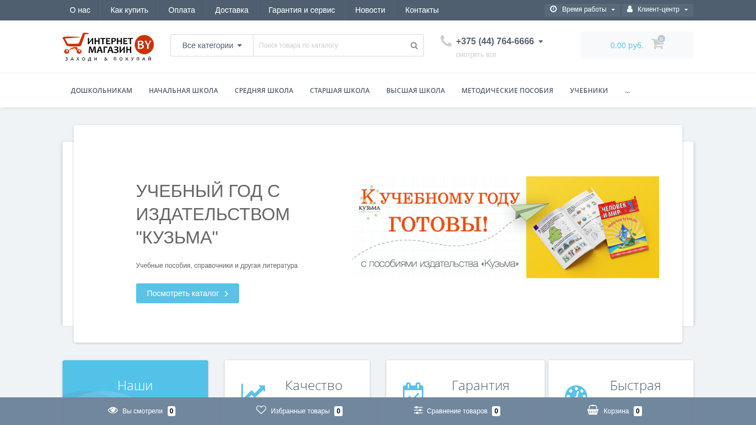Click the Кузьма school year banner image
The height and width of the screenshot is (425, 756).
coord(505,227)
